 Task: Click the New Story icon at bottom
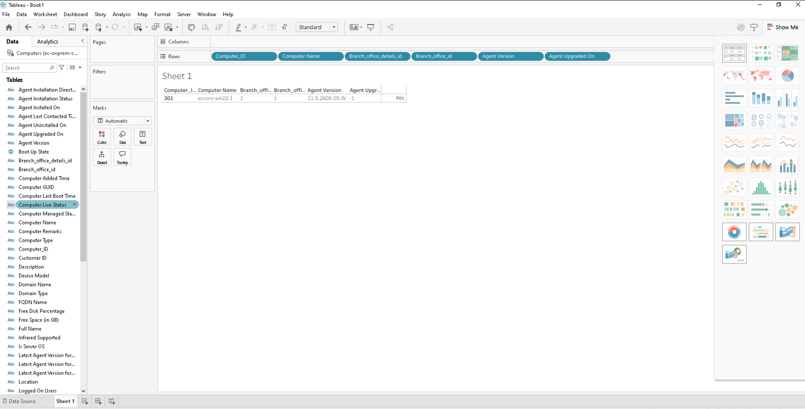[112, 401]
